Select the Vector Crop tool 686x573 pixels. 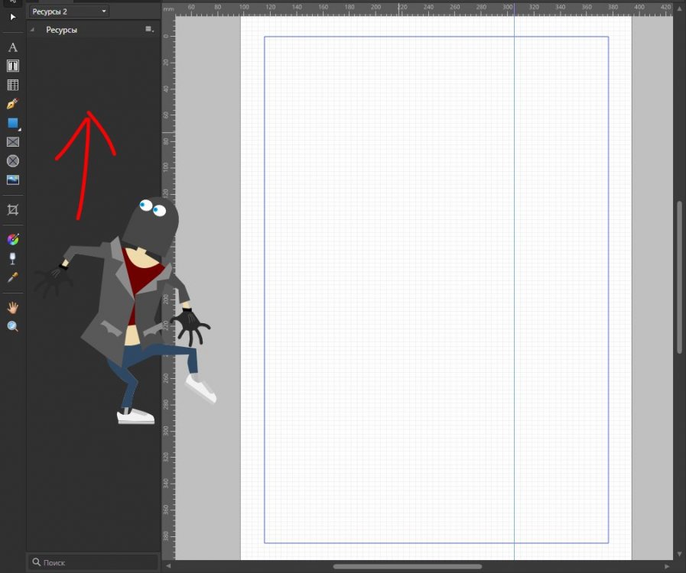pos(13,210)
